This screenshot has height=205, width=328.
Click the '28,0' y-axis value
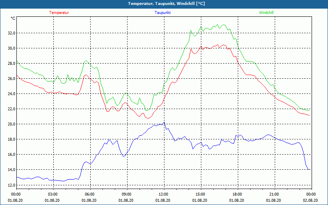click(11, 64)
